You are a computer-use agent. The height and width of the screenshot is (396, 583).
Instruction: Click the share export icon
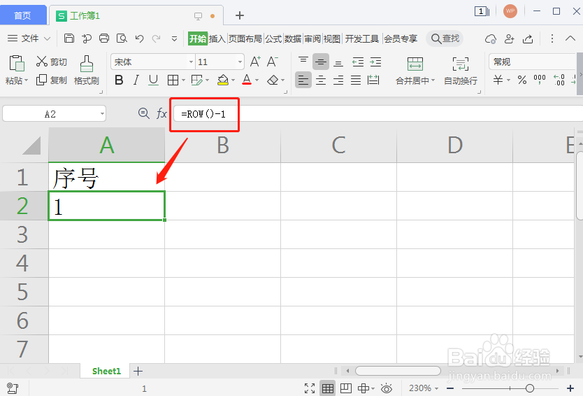[528, 38]
